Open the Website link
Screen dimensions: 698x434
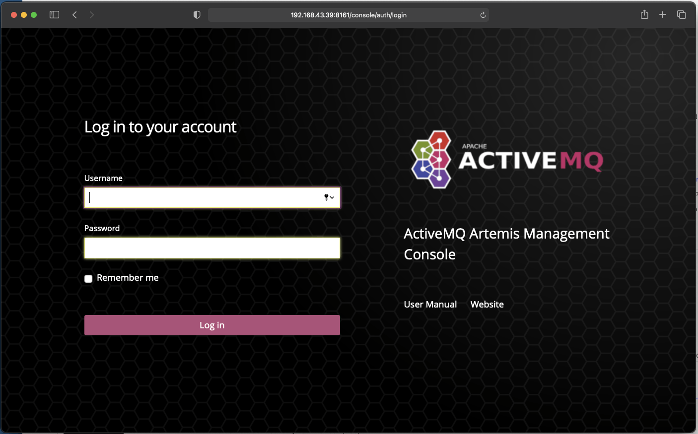point(487,305)
